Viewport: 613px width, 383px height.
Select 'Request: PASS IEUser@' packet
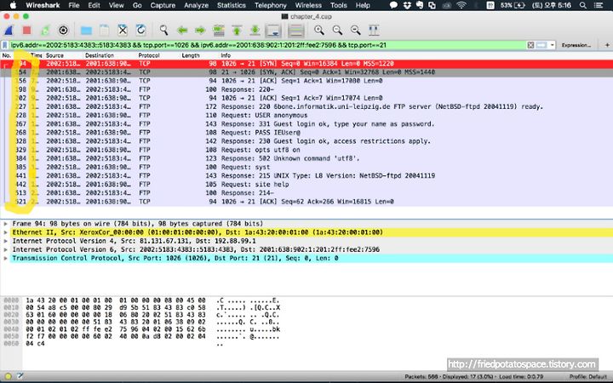(306, 133)
